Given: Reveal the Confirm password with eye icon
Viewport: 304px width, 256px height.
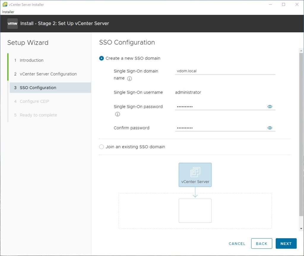Looking at the screenshot, I should point(270,128).
